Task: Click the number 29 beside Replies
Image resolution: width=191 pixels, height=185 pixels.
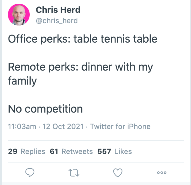Action: coord(13,151)
